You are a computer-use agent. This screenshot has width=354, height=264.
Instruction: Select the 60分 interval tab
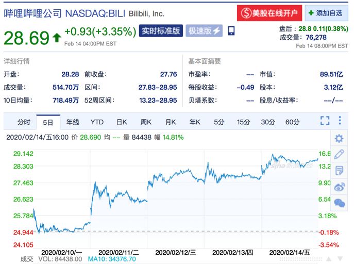292,122
